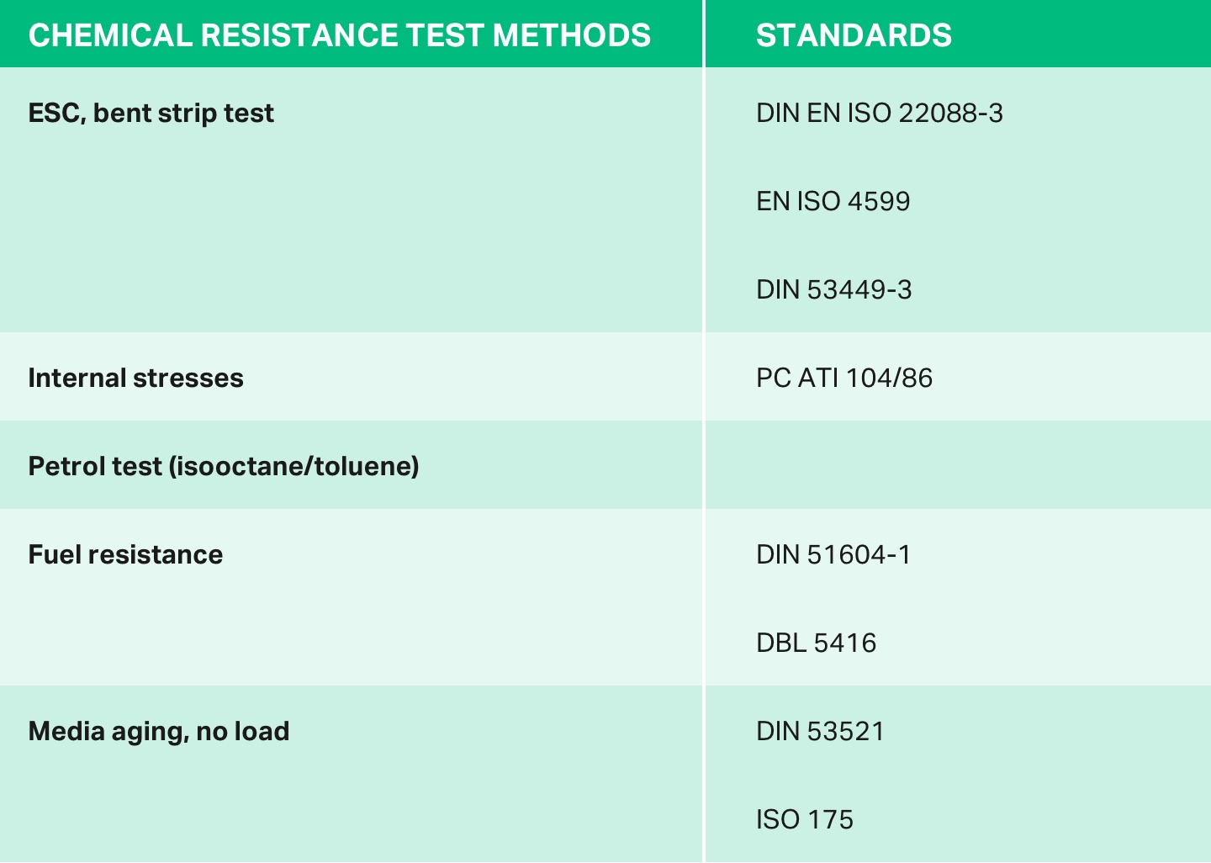Select the Fuel resistance row label
This screenshot has height=863, width=1211.
pyautogui.click(x=125, y=555)
